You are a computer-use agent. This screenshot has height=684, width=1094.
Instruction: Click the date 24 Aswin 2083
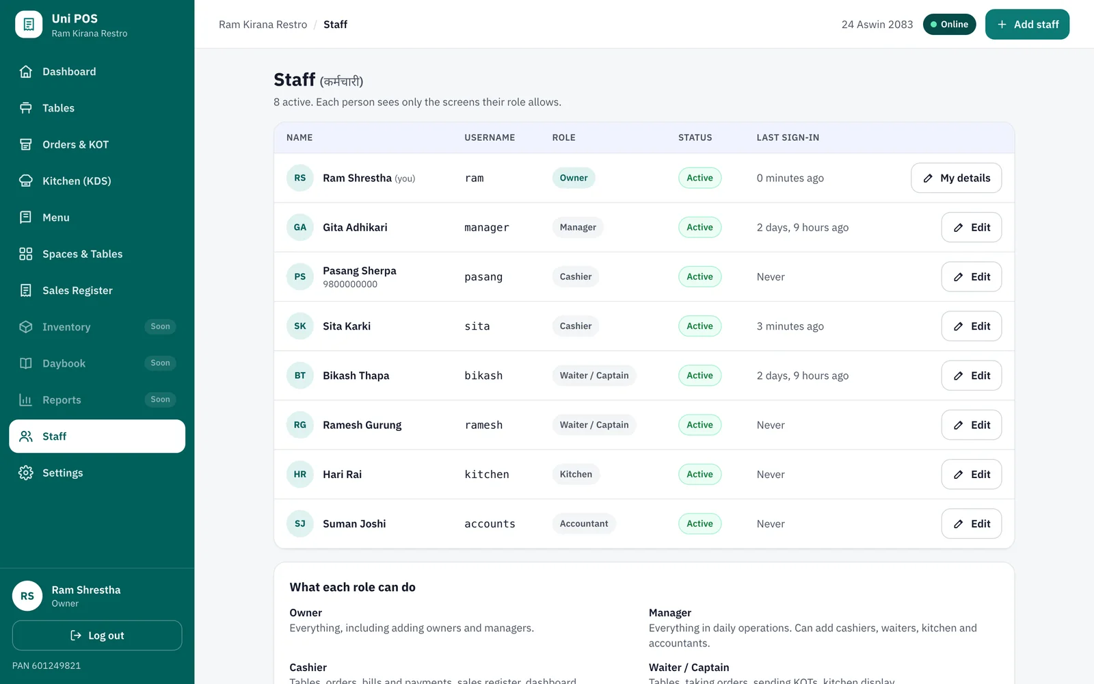coord(877,25)
